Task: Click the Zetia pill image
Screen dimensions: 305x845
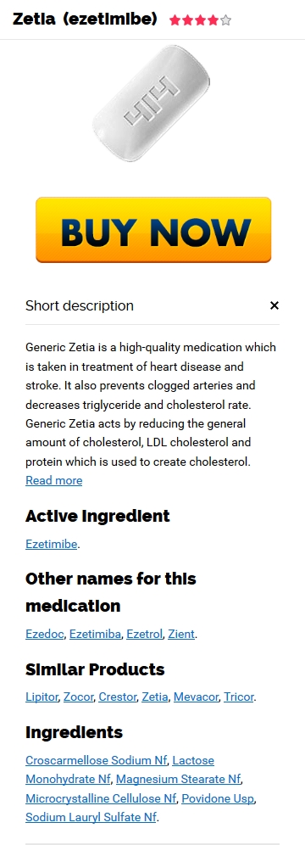Action: pos(151,103)
